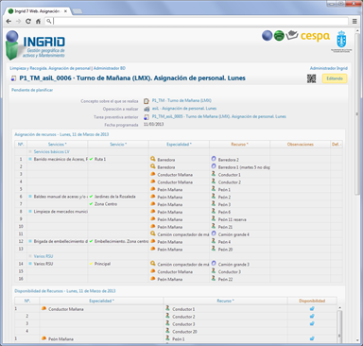Expand Barrido mecánico de Aceras row

(x=30, y=159)
